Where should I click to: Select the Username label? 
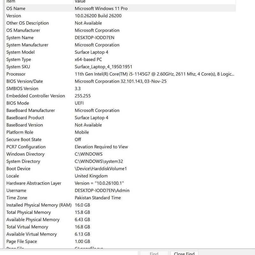[16, 191]
